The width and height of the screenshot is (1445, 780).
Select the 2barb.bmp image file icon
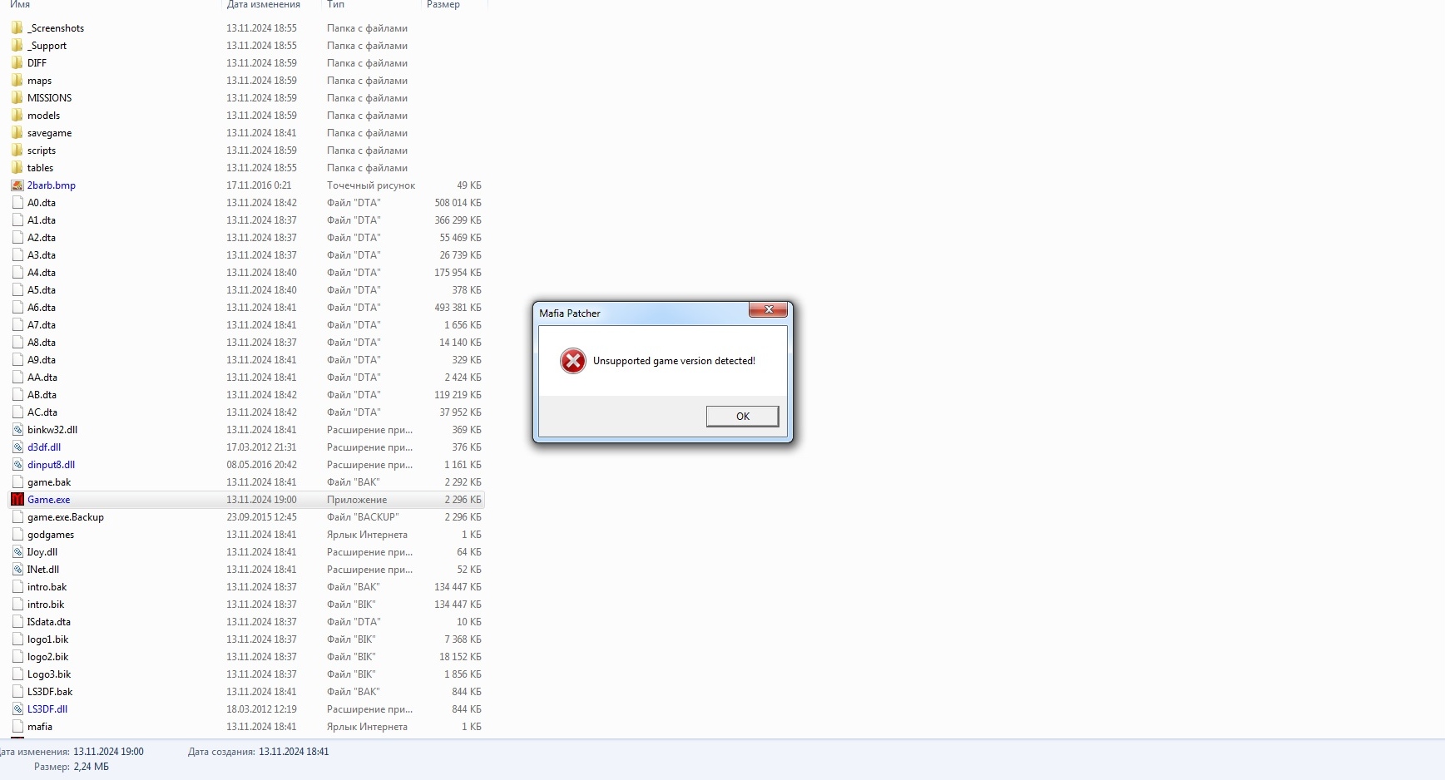point(17,185)
